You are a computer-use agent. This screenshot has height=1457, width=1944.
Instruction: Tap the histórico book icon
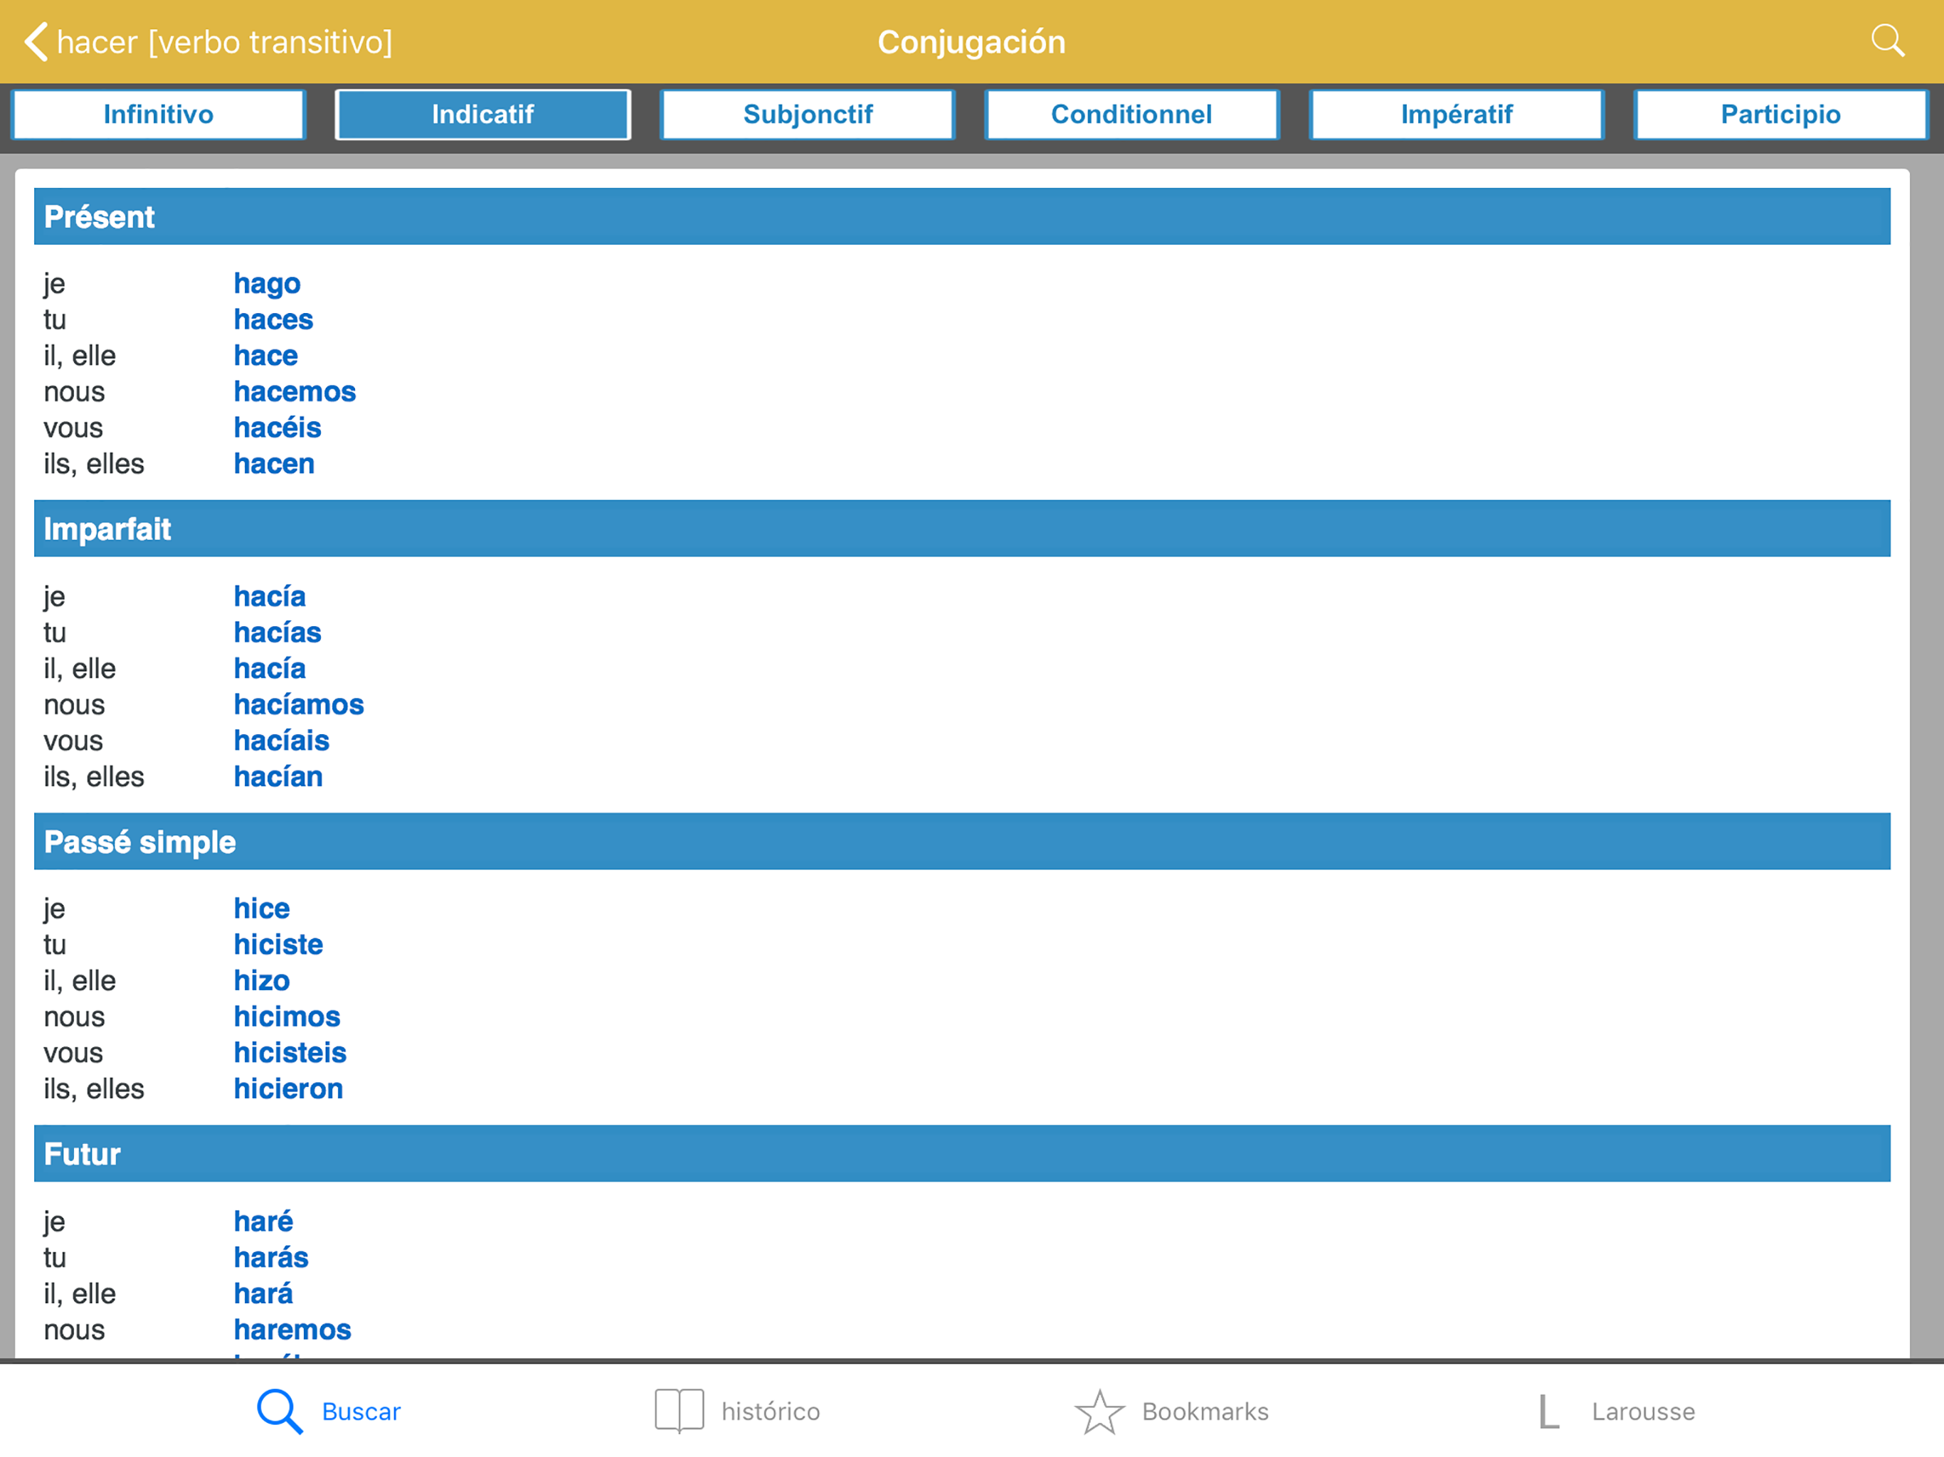(680, 1411)
